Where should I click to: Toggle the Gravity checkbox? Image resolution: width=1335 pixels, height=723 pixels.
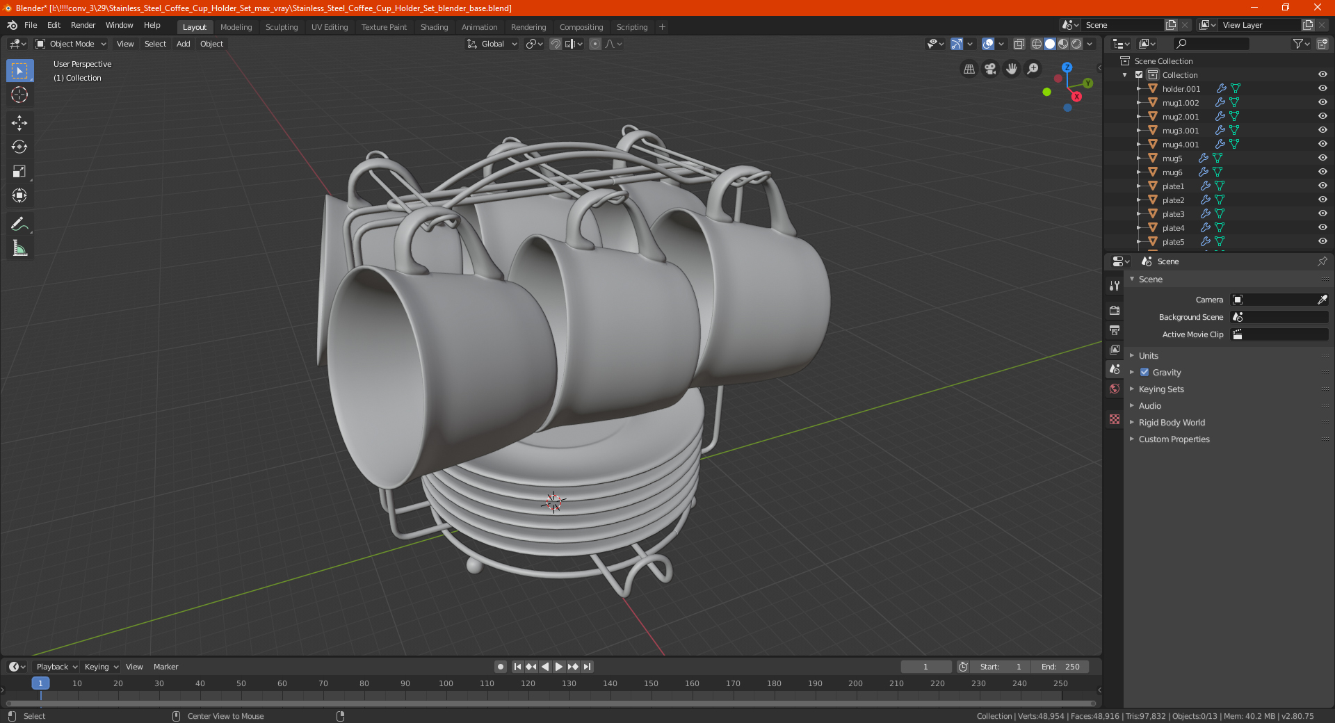tap(1144, 372)
